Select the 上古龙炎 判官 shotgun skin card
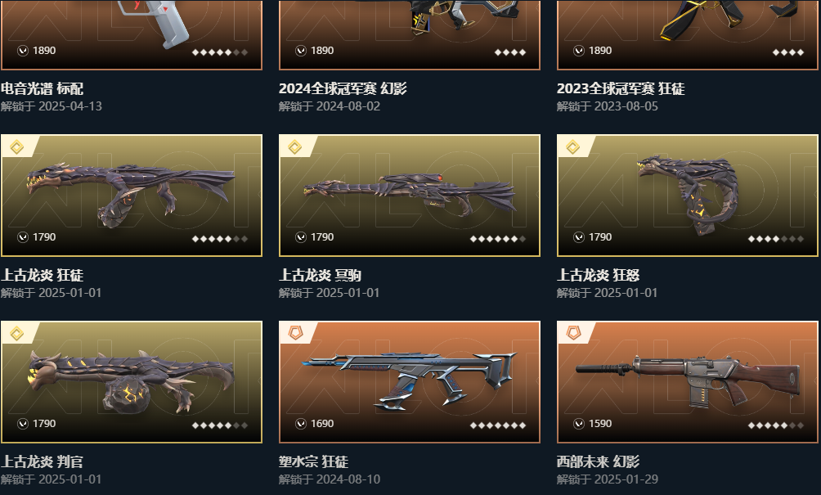 132,382
